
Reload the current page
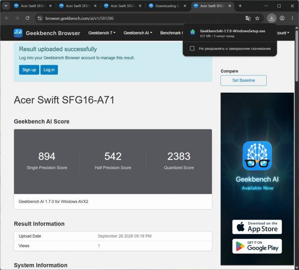27,18
